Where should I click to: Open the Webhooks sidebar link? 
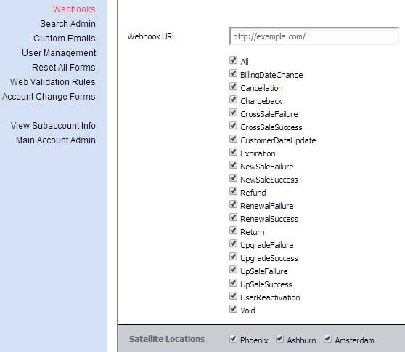click(x=74, y=9)
